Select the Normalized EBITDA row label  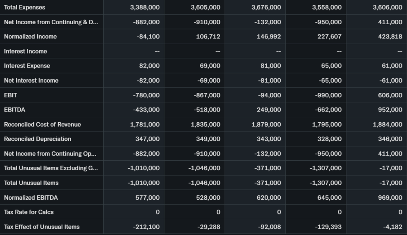point(31,197)
